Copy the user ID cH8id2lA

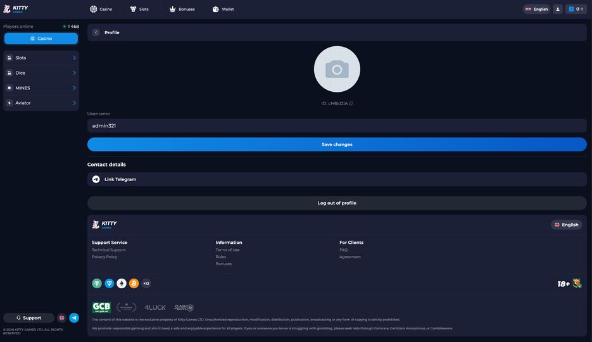click(351, 103)
